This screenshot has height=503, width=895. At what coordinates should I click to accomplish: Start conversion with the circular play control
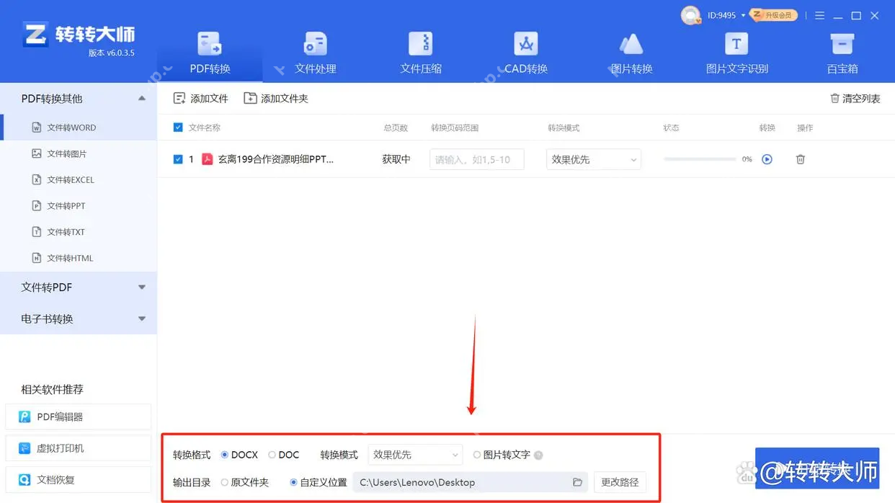click(767, 159)
